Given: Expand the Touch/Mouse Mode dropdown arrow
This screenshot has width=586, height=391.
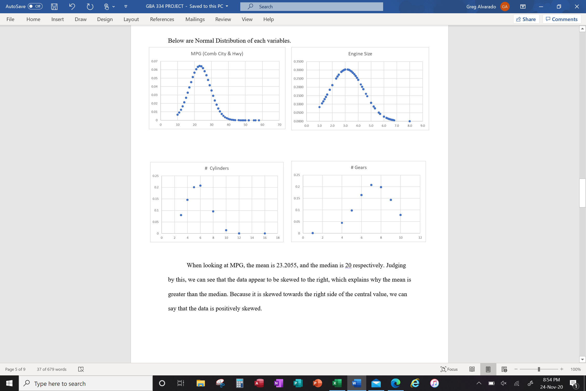Looking at the screenshot, I should [114, 6].
